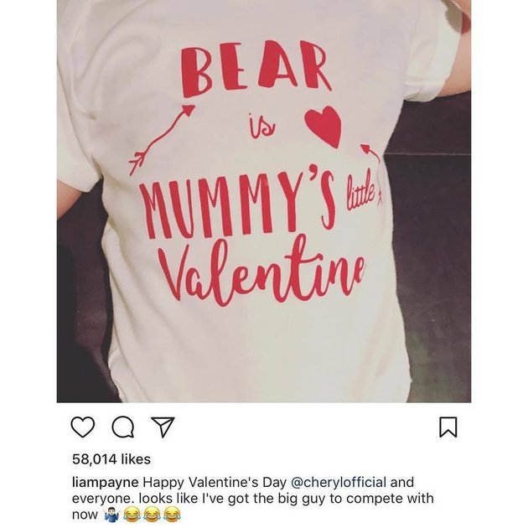The width and height of the screenshot is (528, 528).
Task: Share the post using the paper plane icon
Action: tap(163, 427)
